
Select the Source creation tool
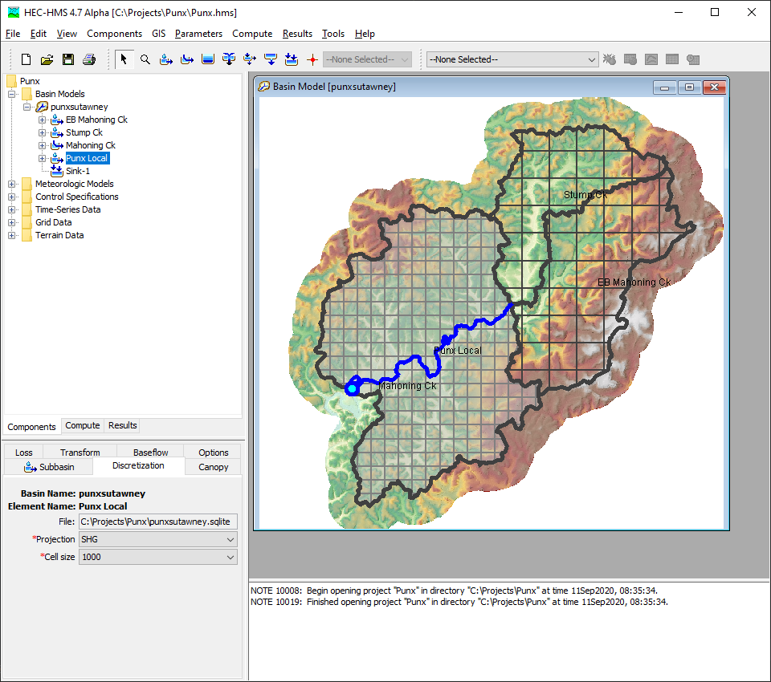[271, 59]
